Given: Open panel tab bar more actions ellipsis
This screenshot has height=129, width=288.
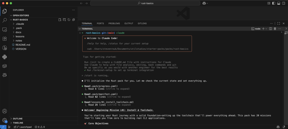Looking at the screenshot, I should point(271,23).
